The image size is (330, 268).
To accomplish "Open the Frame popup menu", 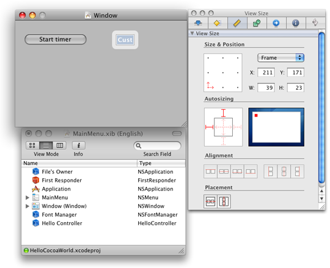I will pos(280,57).
